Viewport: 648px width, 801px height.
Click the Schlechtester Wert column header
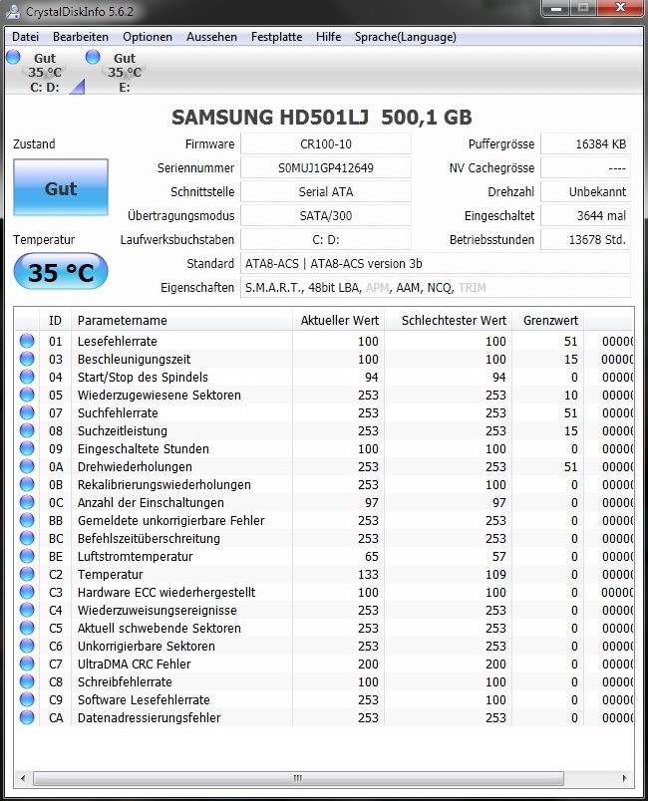(x=449, y=320)
